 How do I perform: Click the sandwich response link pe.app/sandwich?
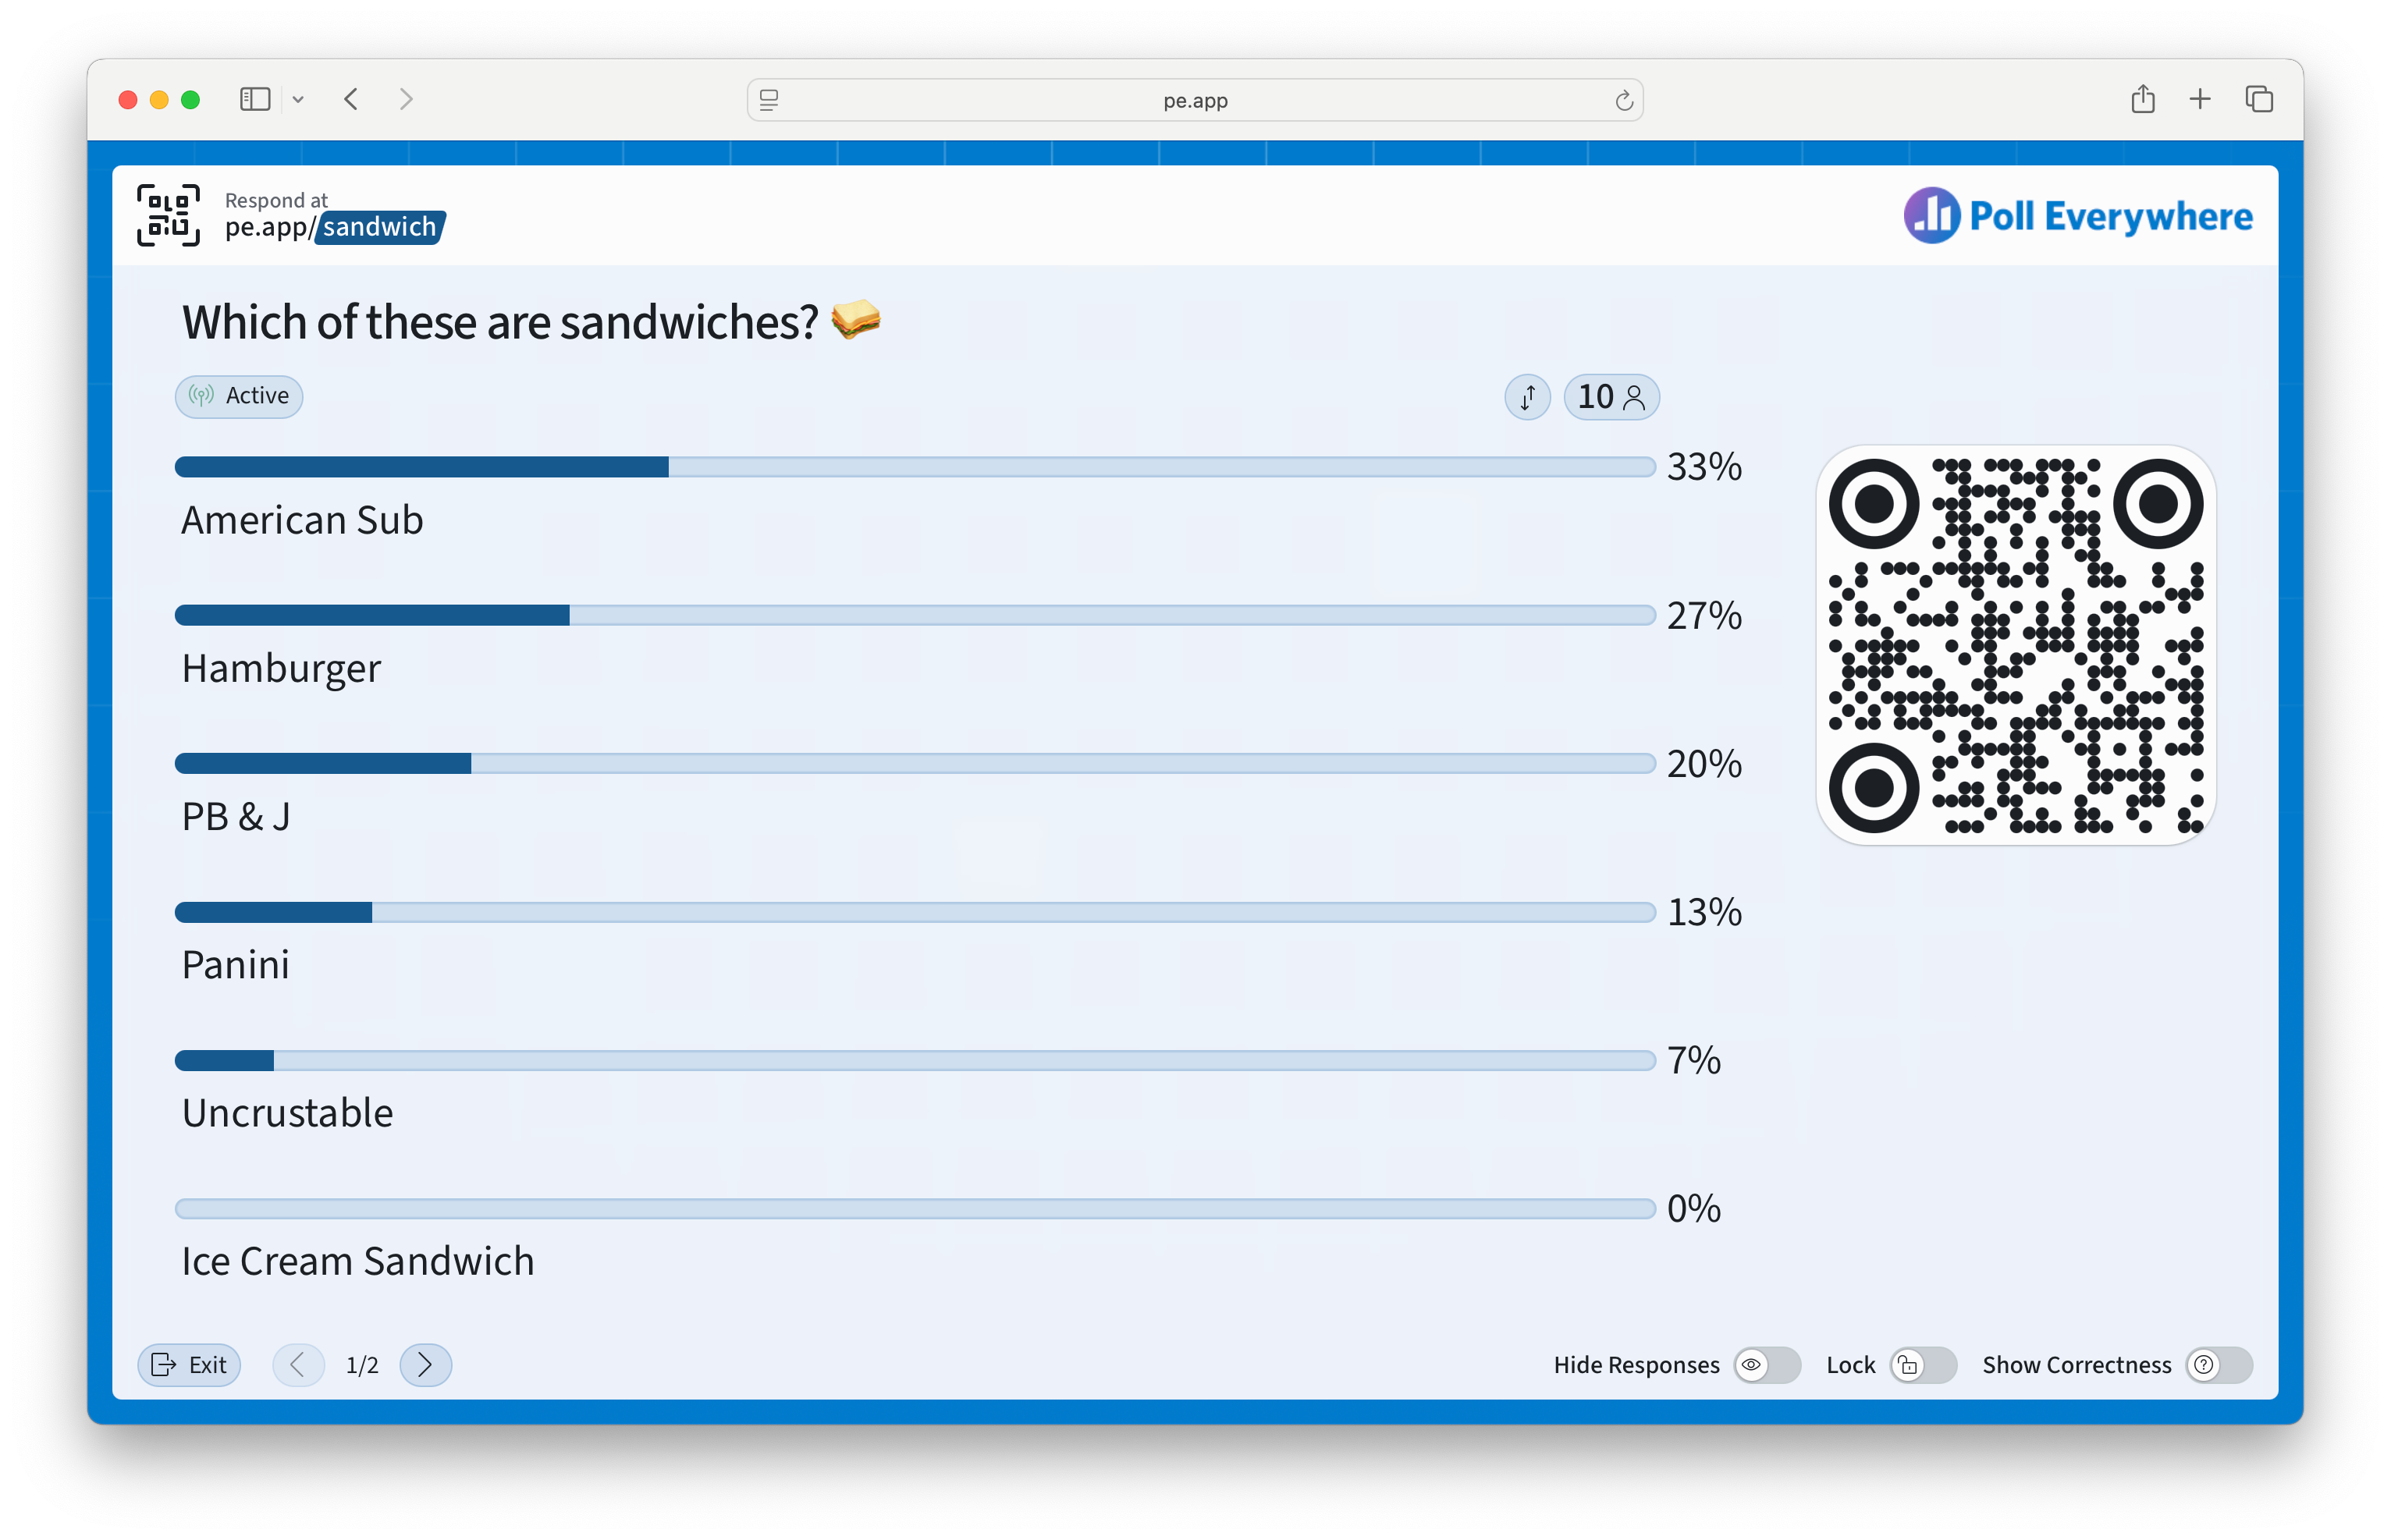334,227
